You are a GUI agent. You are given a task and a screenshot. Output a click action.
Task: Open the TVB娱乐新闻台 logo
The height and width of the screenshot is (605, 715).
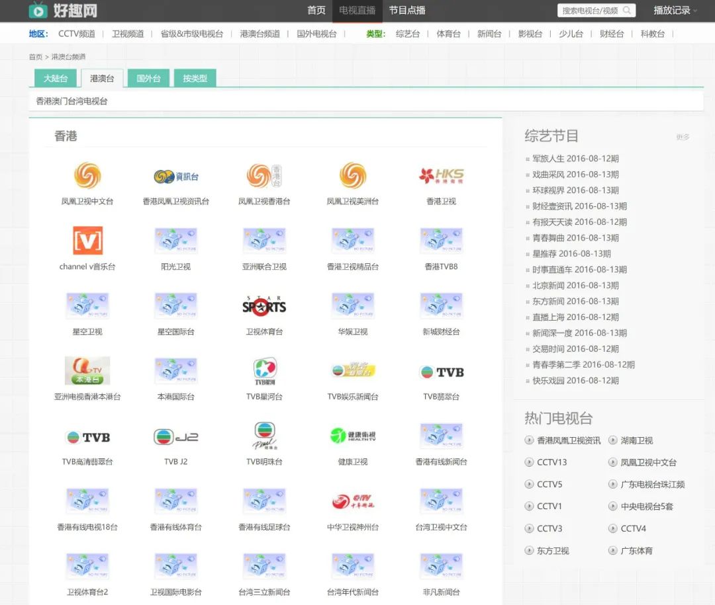coord(352,370)
